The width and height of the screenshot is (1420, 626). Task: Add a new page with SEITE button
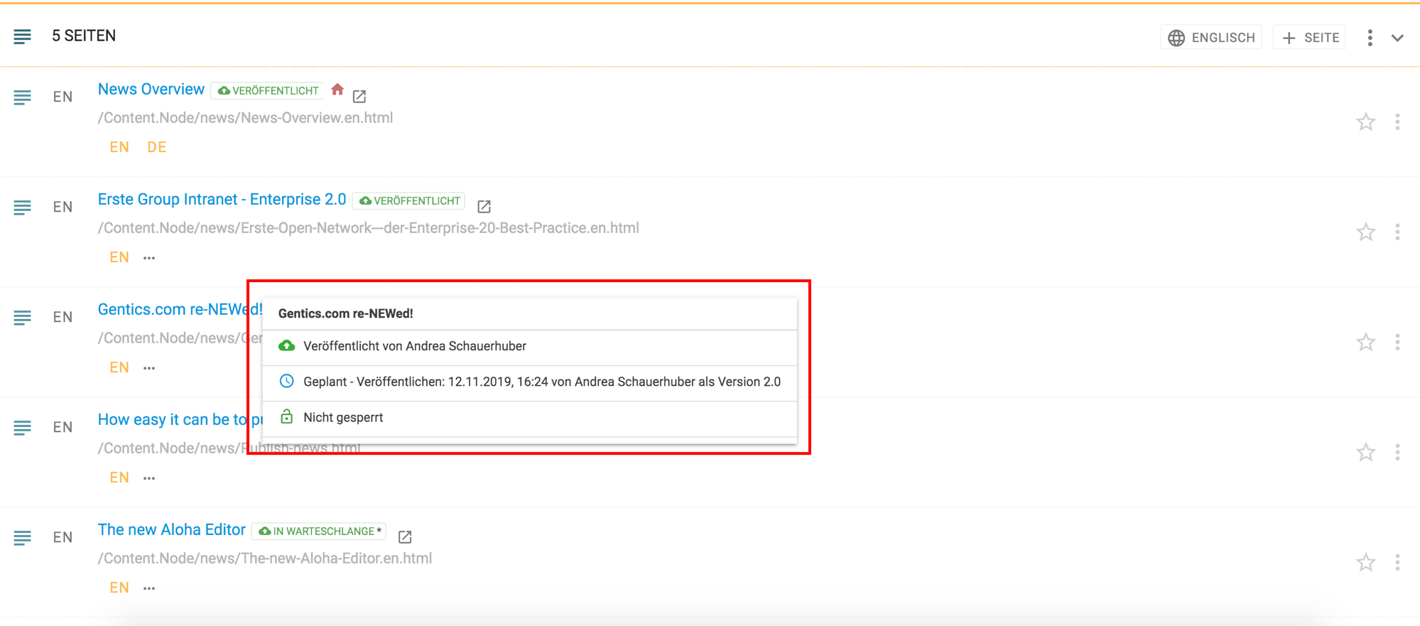pyautogui.click(x=1310, y=38)
